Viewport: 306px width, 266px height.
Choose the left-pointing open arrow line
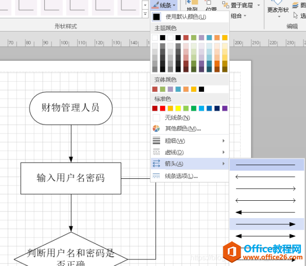(265, 177)
